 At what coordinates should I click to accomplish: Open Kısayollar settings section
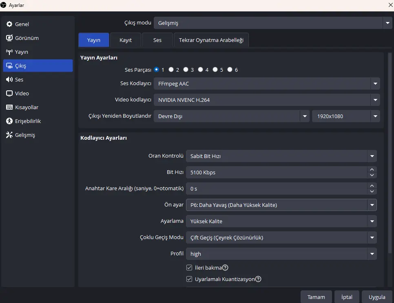tap(38, 107)
